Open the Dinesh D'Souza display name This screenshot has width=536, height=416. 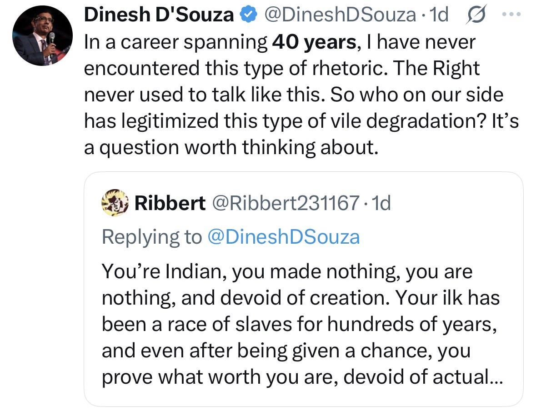point(159,15)
